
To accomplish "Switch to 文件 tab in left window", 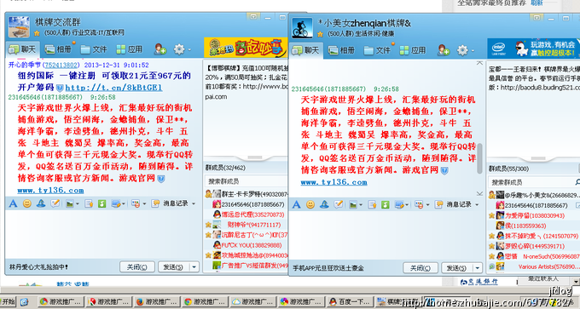I will pyautogui.click(x=94, y=49).
